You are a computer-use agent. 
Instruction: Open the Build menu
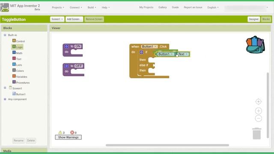pyautogui.click(x=92, y=8)
